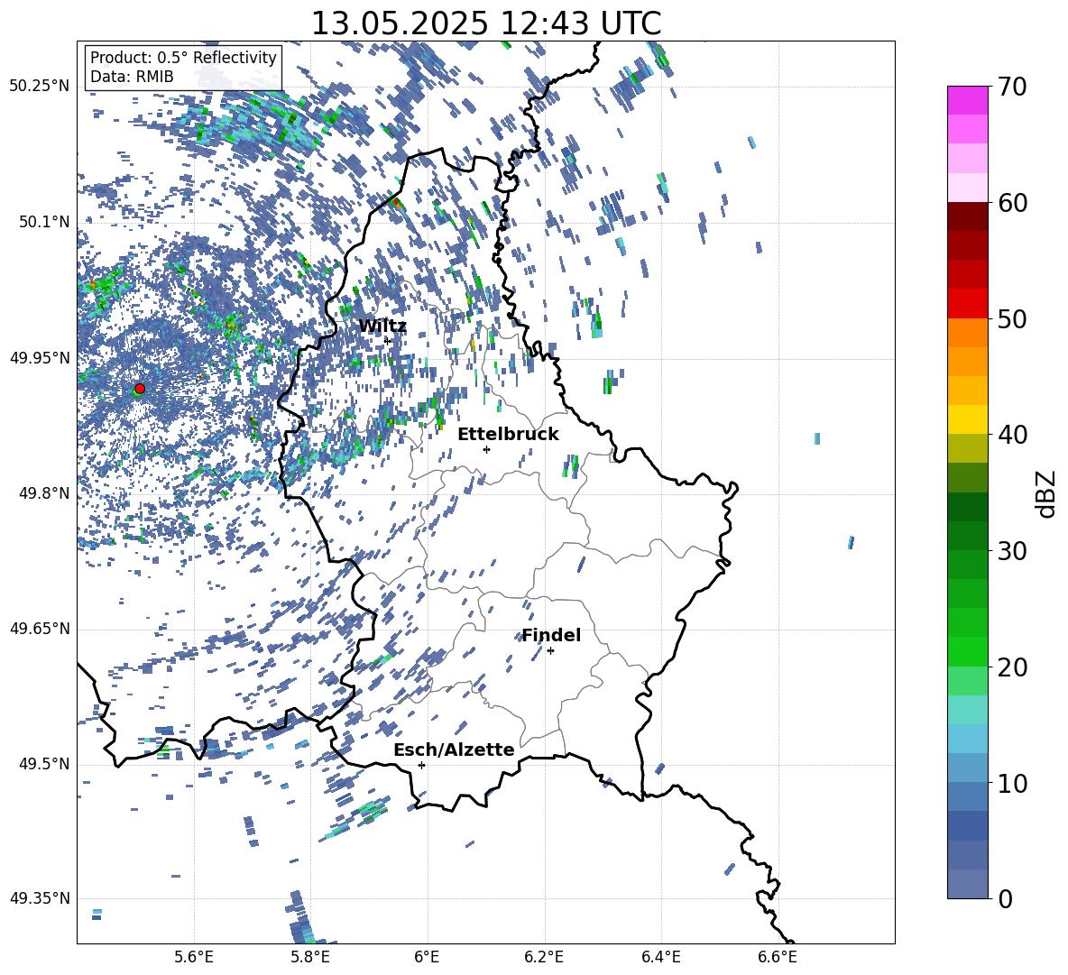Click the 6.4°E longitude label
Screen dimensions: 1068x975
tap(660, 957)
